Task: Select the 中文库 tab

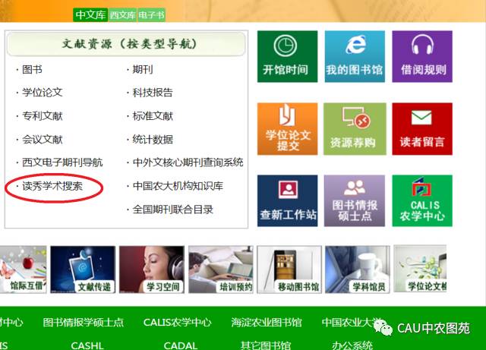Action: coord(90,14)
